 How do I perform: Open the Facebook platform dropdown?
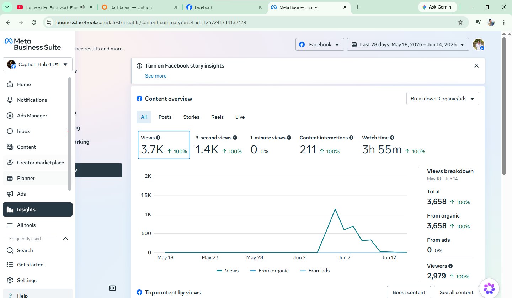pyautogui.click(x=320, y=44)
